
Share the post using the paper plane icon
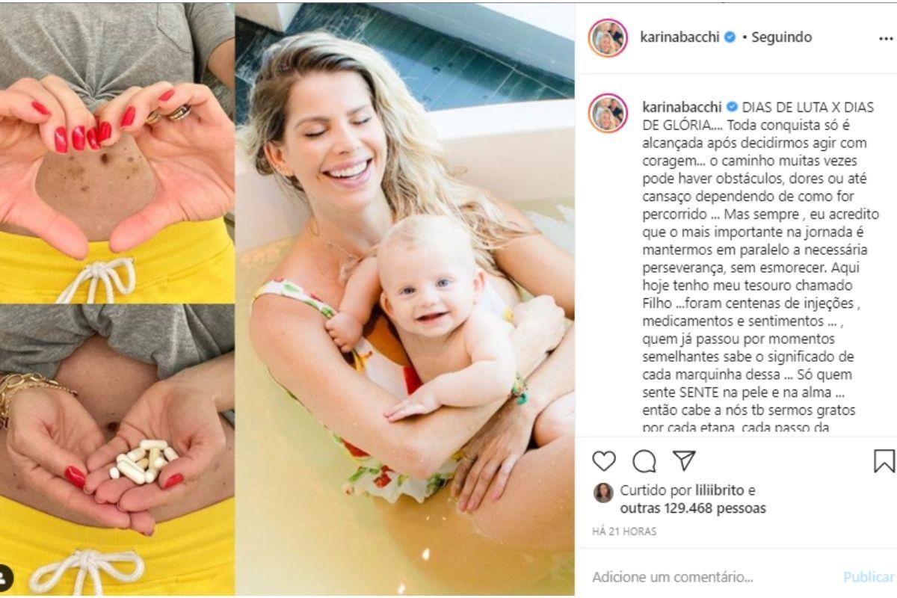pos(684,460)
